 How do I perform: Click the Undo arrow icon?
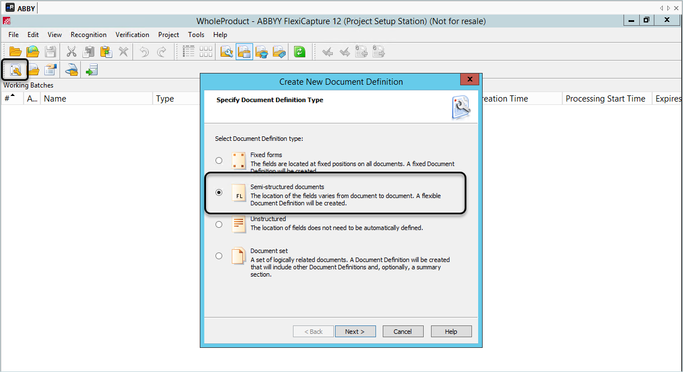(144, 52)
